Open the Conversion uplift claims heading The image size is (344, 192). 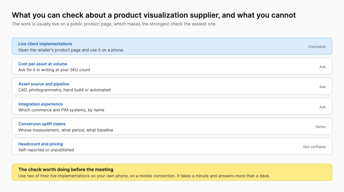tap(42, 124)
